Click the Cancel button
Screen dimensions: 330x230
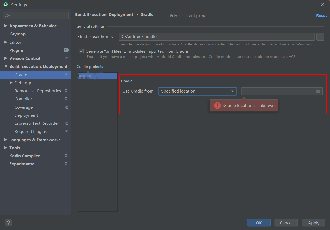click(x=286, y=223)
